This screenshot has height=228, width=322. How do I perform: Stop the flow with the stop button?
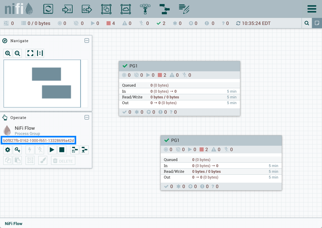pos(62,150)
